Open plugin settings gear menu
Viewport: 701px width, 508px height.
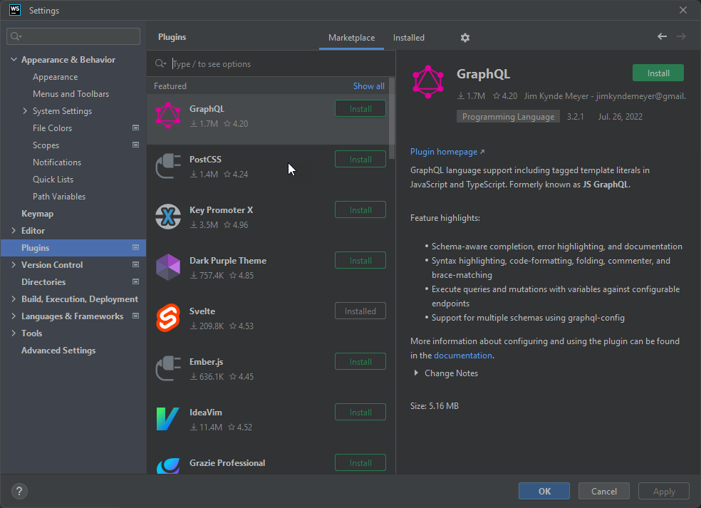click(x=465, y=38)
